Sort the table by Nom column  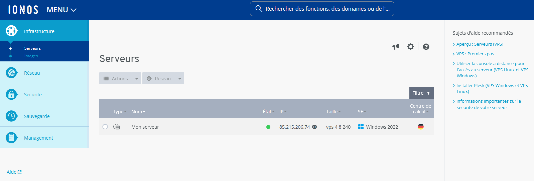138,112
